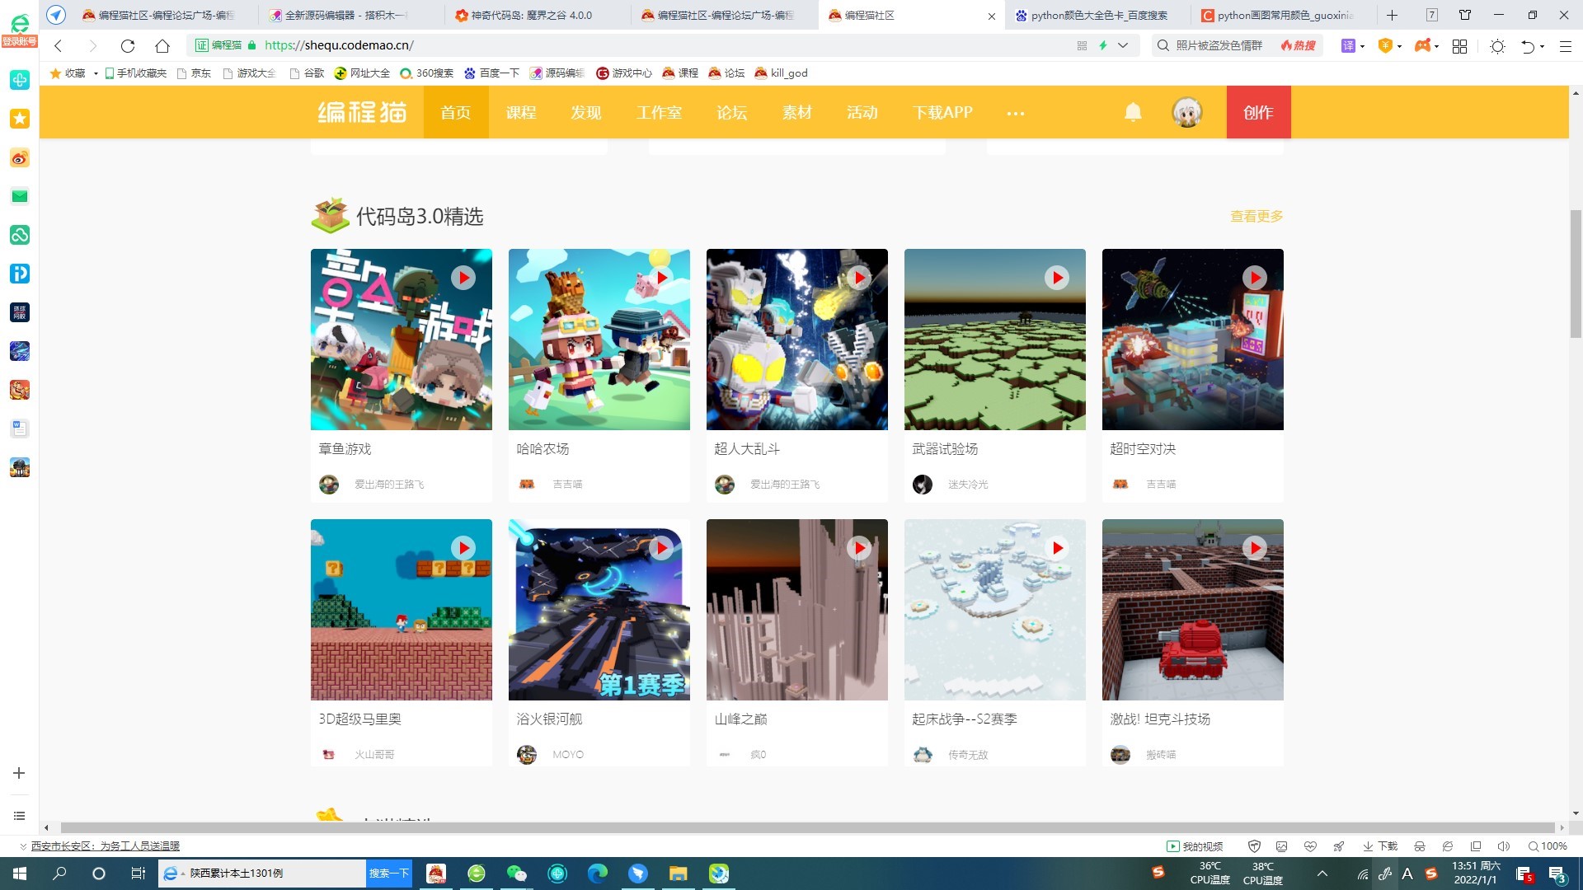
Task: Open the 浴火银河舰 game title
Action: [549, 719]
